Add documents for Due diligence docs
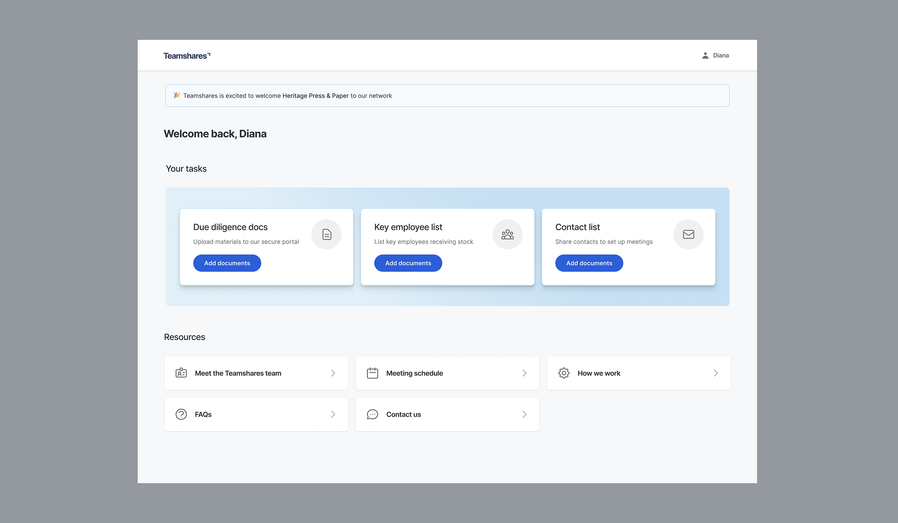 (227, 263)
